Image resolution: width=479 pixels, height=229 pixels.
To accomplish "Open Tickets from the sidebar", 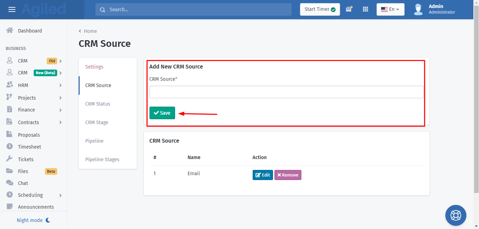I will pos(26,159).
